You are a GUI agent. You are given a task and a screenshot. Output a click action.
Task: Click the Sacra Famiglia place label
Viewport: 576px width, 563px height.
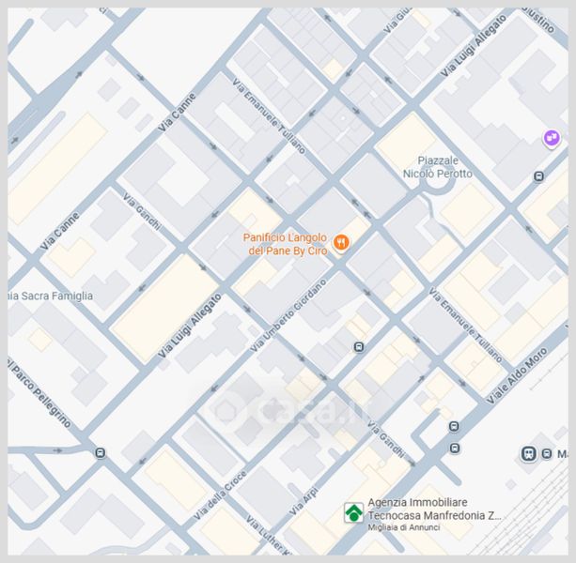51,296
